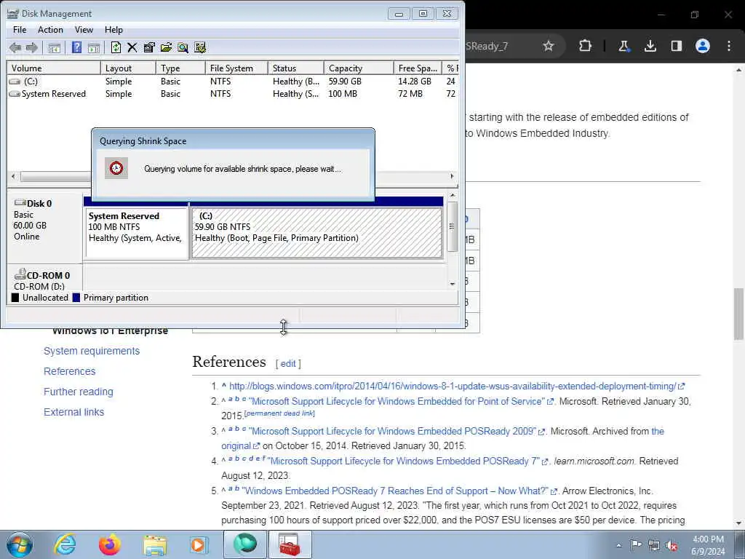This screenshot has width=745, height=559.
Task: Open the References sidebar link
Action: click(x=69, y=371)
